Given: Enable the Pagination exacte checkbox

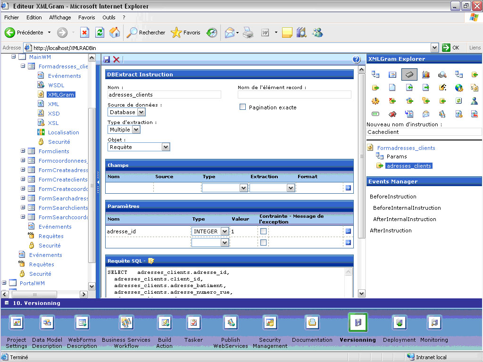Looking at the screenshot, I should 243,107.
